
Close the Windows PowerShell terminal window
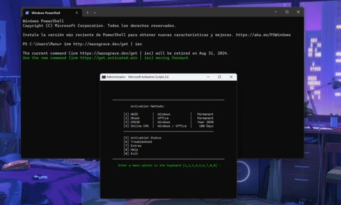pyautogui.click(x=298, y=12)
